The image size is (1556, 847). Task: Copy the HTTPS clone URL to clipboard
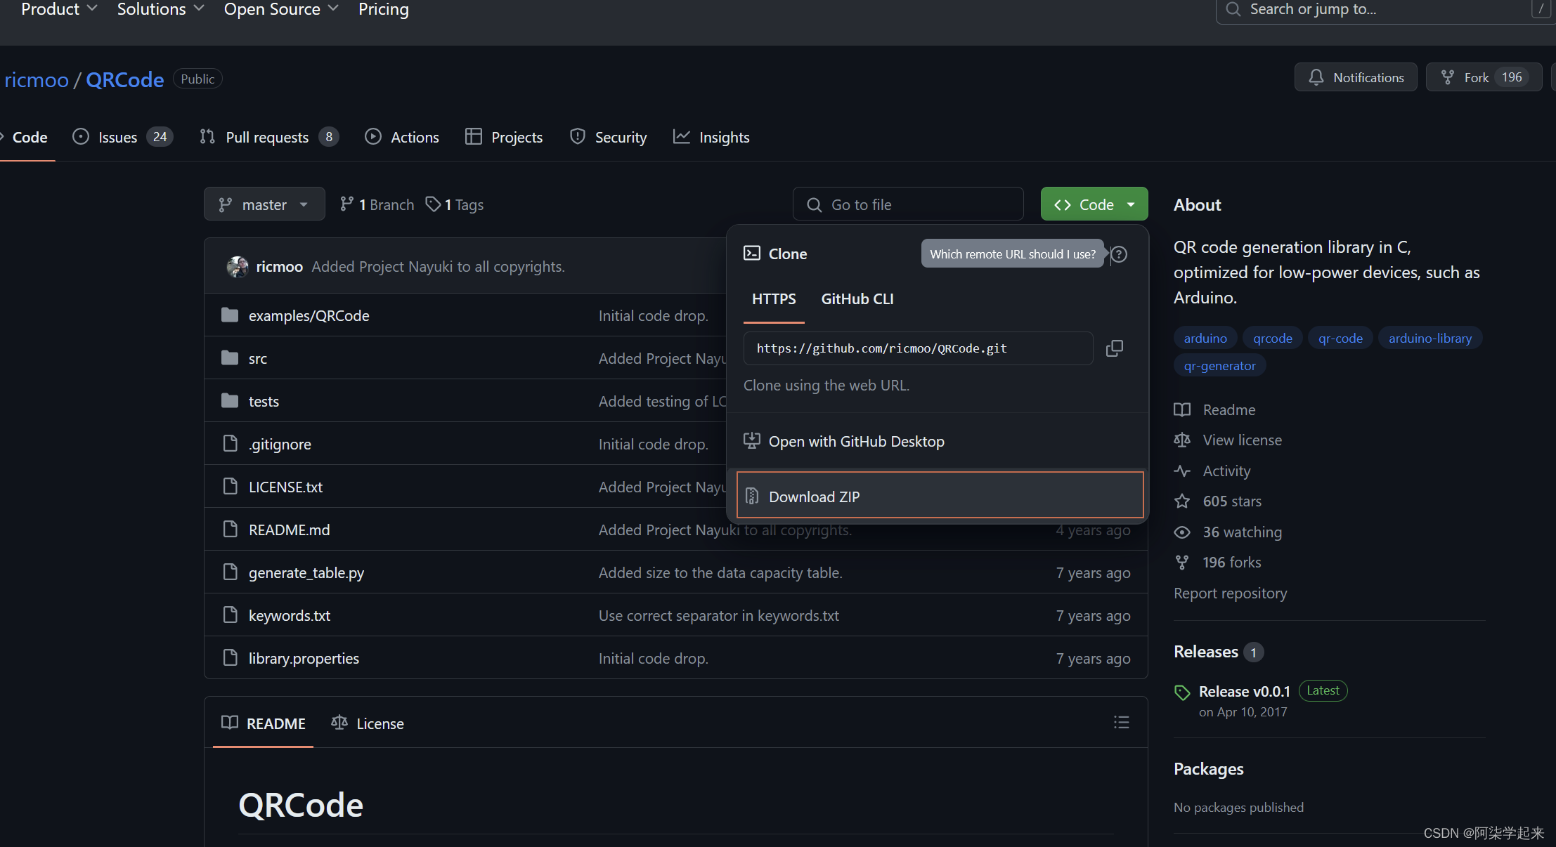click(1114, 348)
